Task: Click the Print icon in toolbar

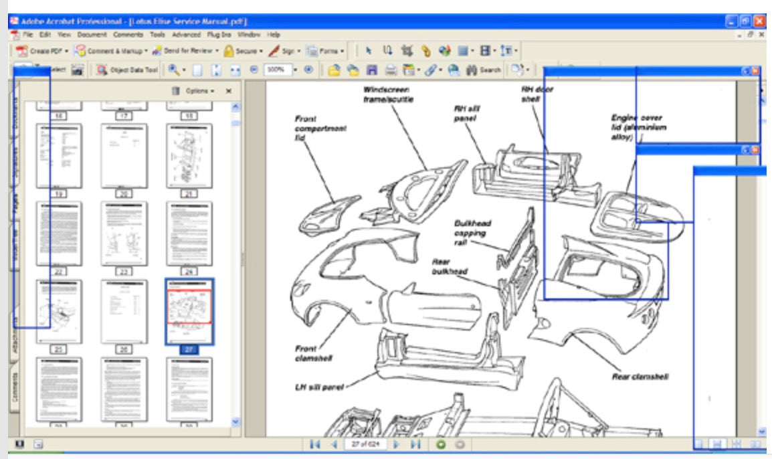Action: (x=391, y=70)
